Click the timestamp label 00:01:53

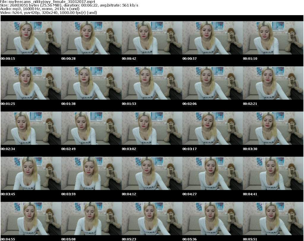click(x=129, y=104)
